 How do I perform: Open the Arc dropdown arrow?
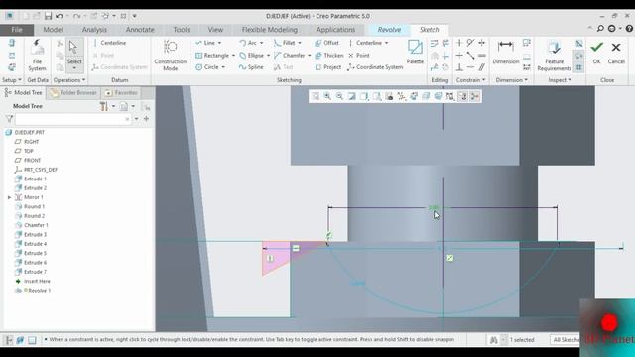[261, 43]
